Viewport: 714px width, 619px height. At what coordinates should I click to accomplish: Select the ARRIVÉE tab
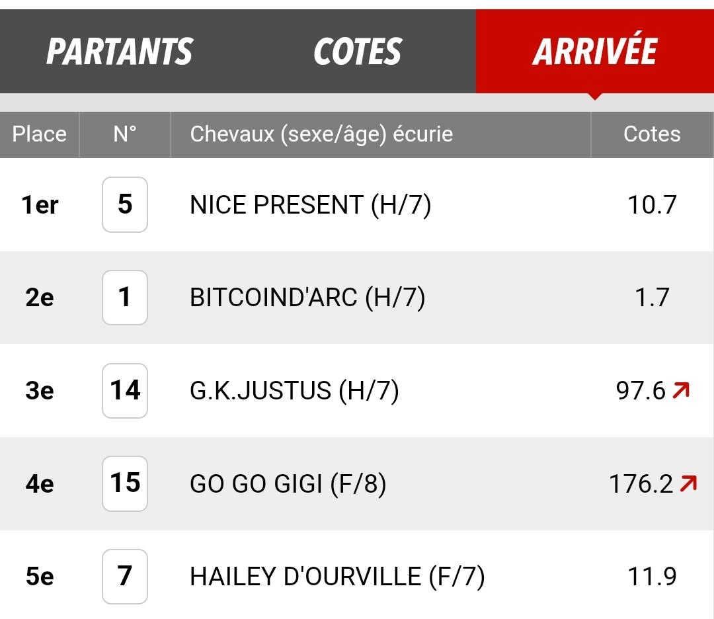tap(595, 52)
